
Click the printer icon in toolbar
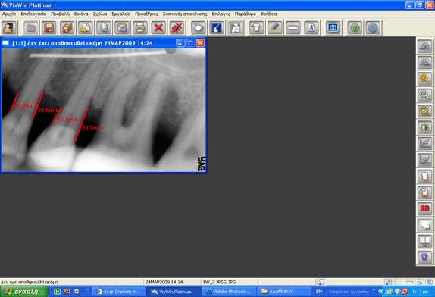click(140, 28)
